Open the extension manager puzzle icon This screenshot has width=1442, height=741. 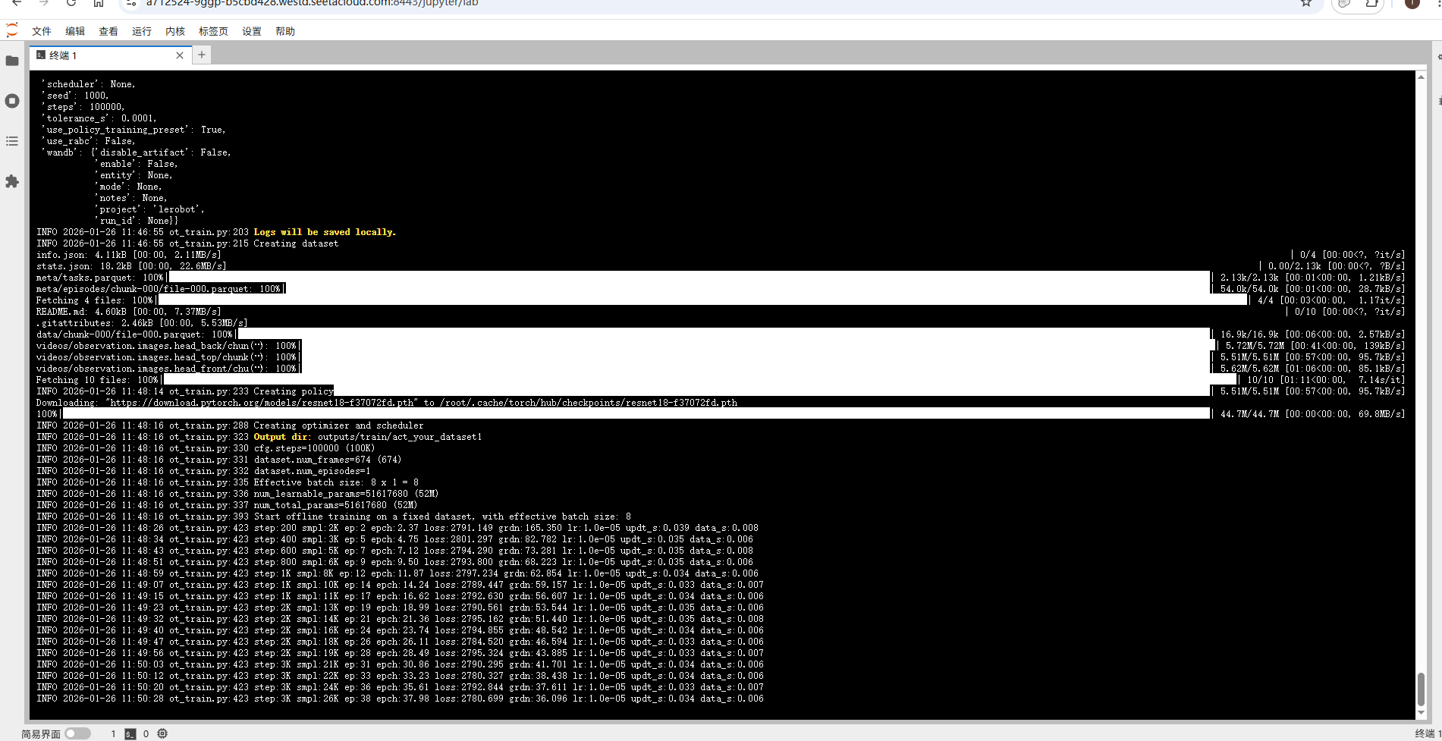(x=12, y=181)
